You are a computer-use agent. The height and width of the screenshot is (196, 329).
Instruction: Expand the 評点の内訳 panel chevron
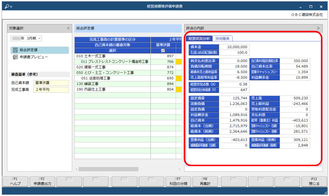point(318,28)
